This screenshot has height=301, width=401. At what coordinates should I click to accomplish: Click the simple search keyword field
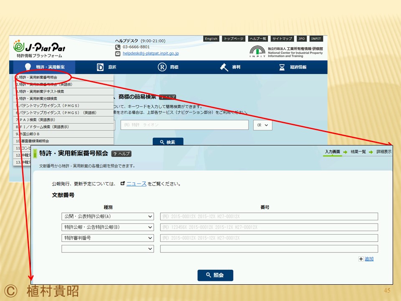click(184, 125)
